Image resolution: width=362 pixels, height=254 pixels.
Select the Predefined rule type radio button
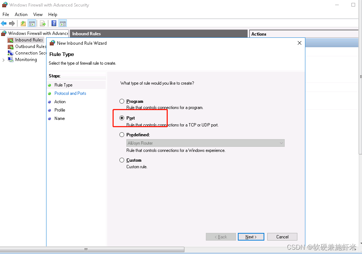[122, 134]
